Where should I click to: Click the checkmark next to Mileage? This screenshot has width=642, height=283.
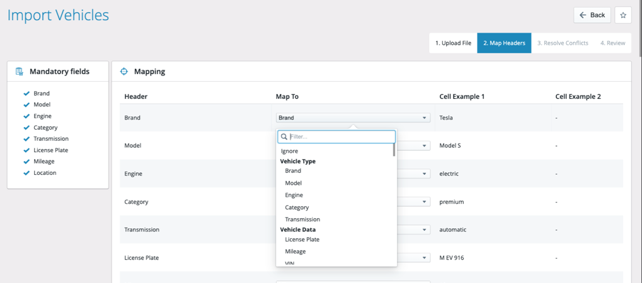(x=26, y=162)
